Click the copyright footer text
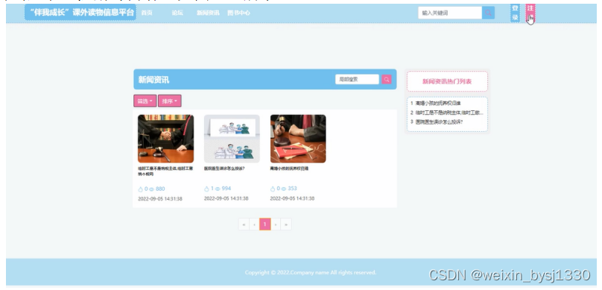The width and height of the screenshot is (602, 290). [310, 273]
